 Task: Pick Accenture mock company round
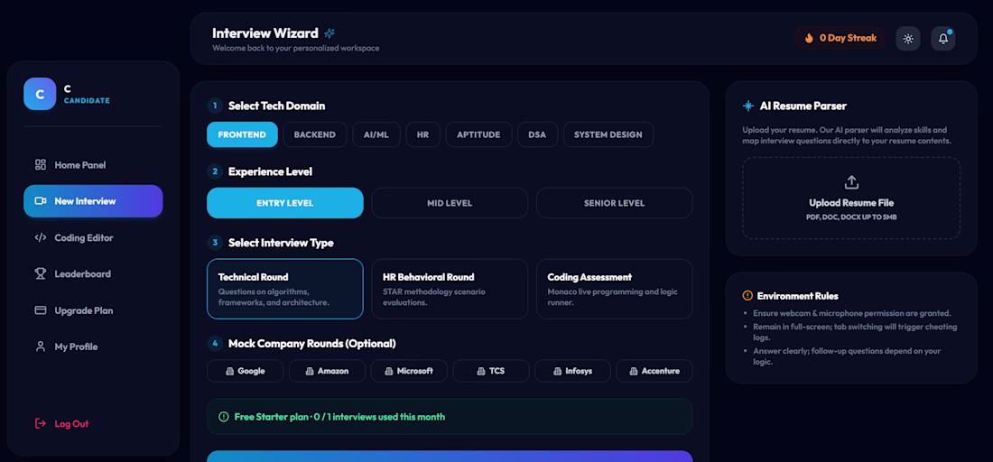(654, 372)
